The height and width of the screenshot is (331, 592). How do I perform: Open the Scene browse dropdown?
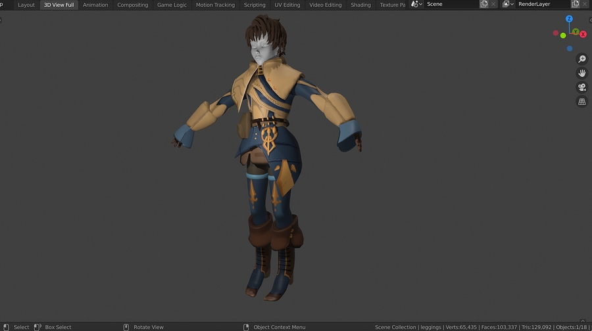pyautogui.click(x=417, y=5)
